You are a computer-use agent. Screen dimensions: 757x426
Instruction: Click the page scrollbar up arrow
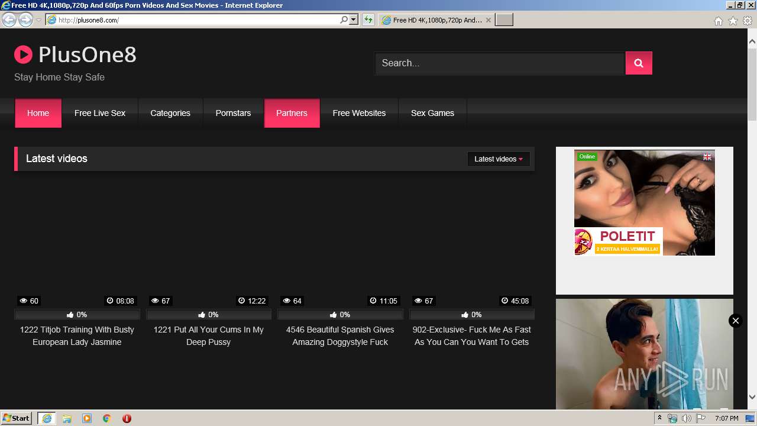tap(752, 42)
